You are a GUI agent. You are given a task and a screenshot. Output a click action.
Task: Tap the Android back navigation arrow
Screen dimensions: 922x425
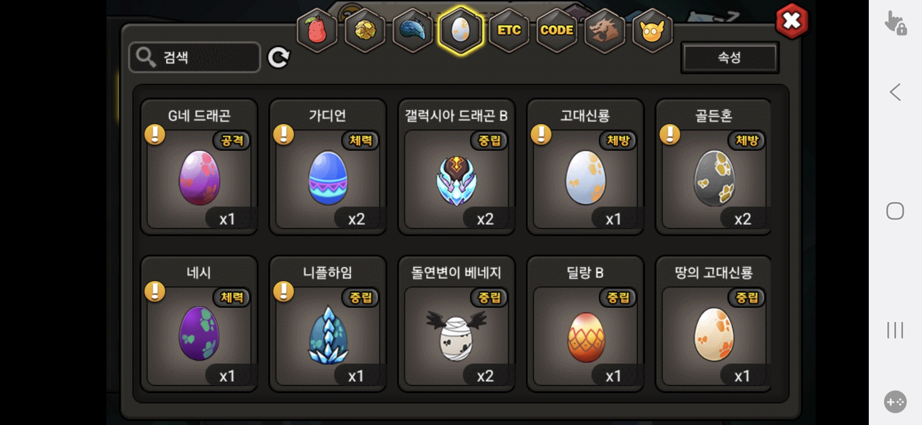click(x=895, y=92)
